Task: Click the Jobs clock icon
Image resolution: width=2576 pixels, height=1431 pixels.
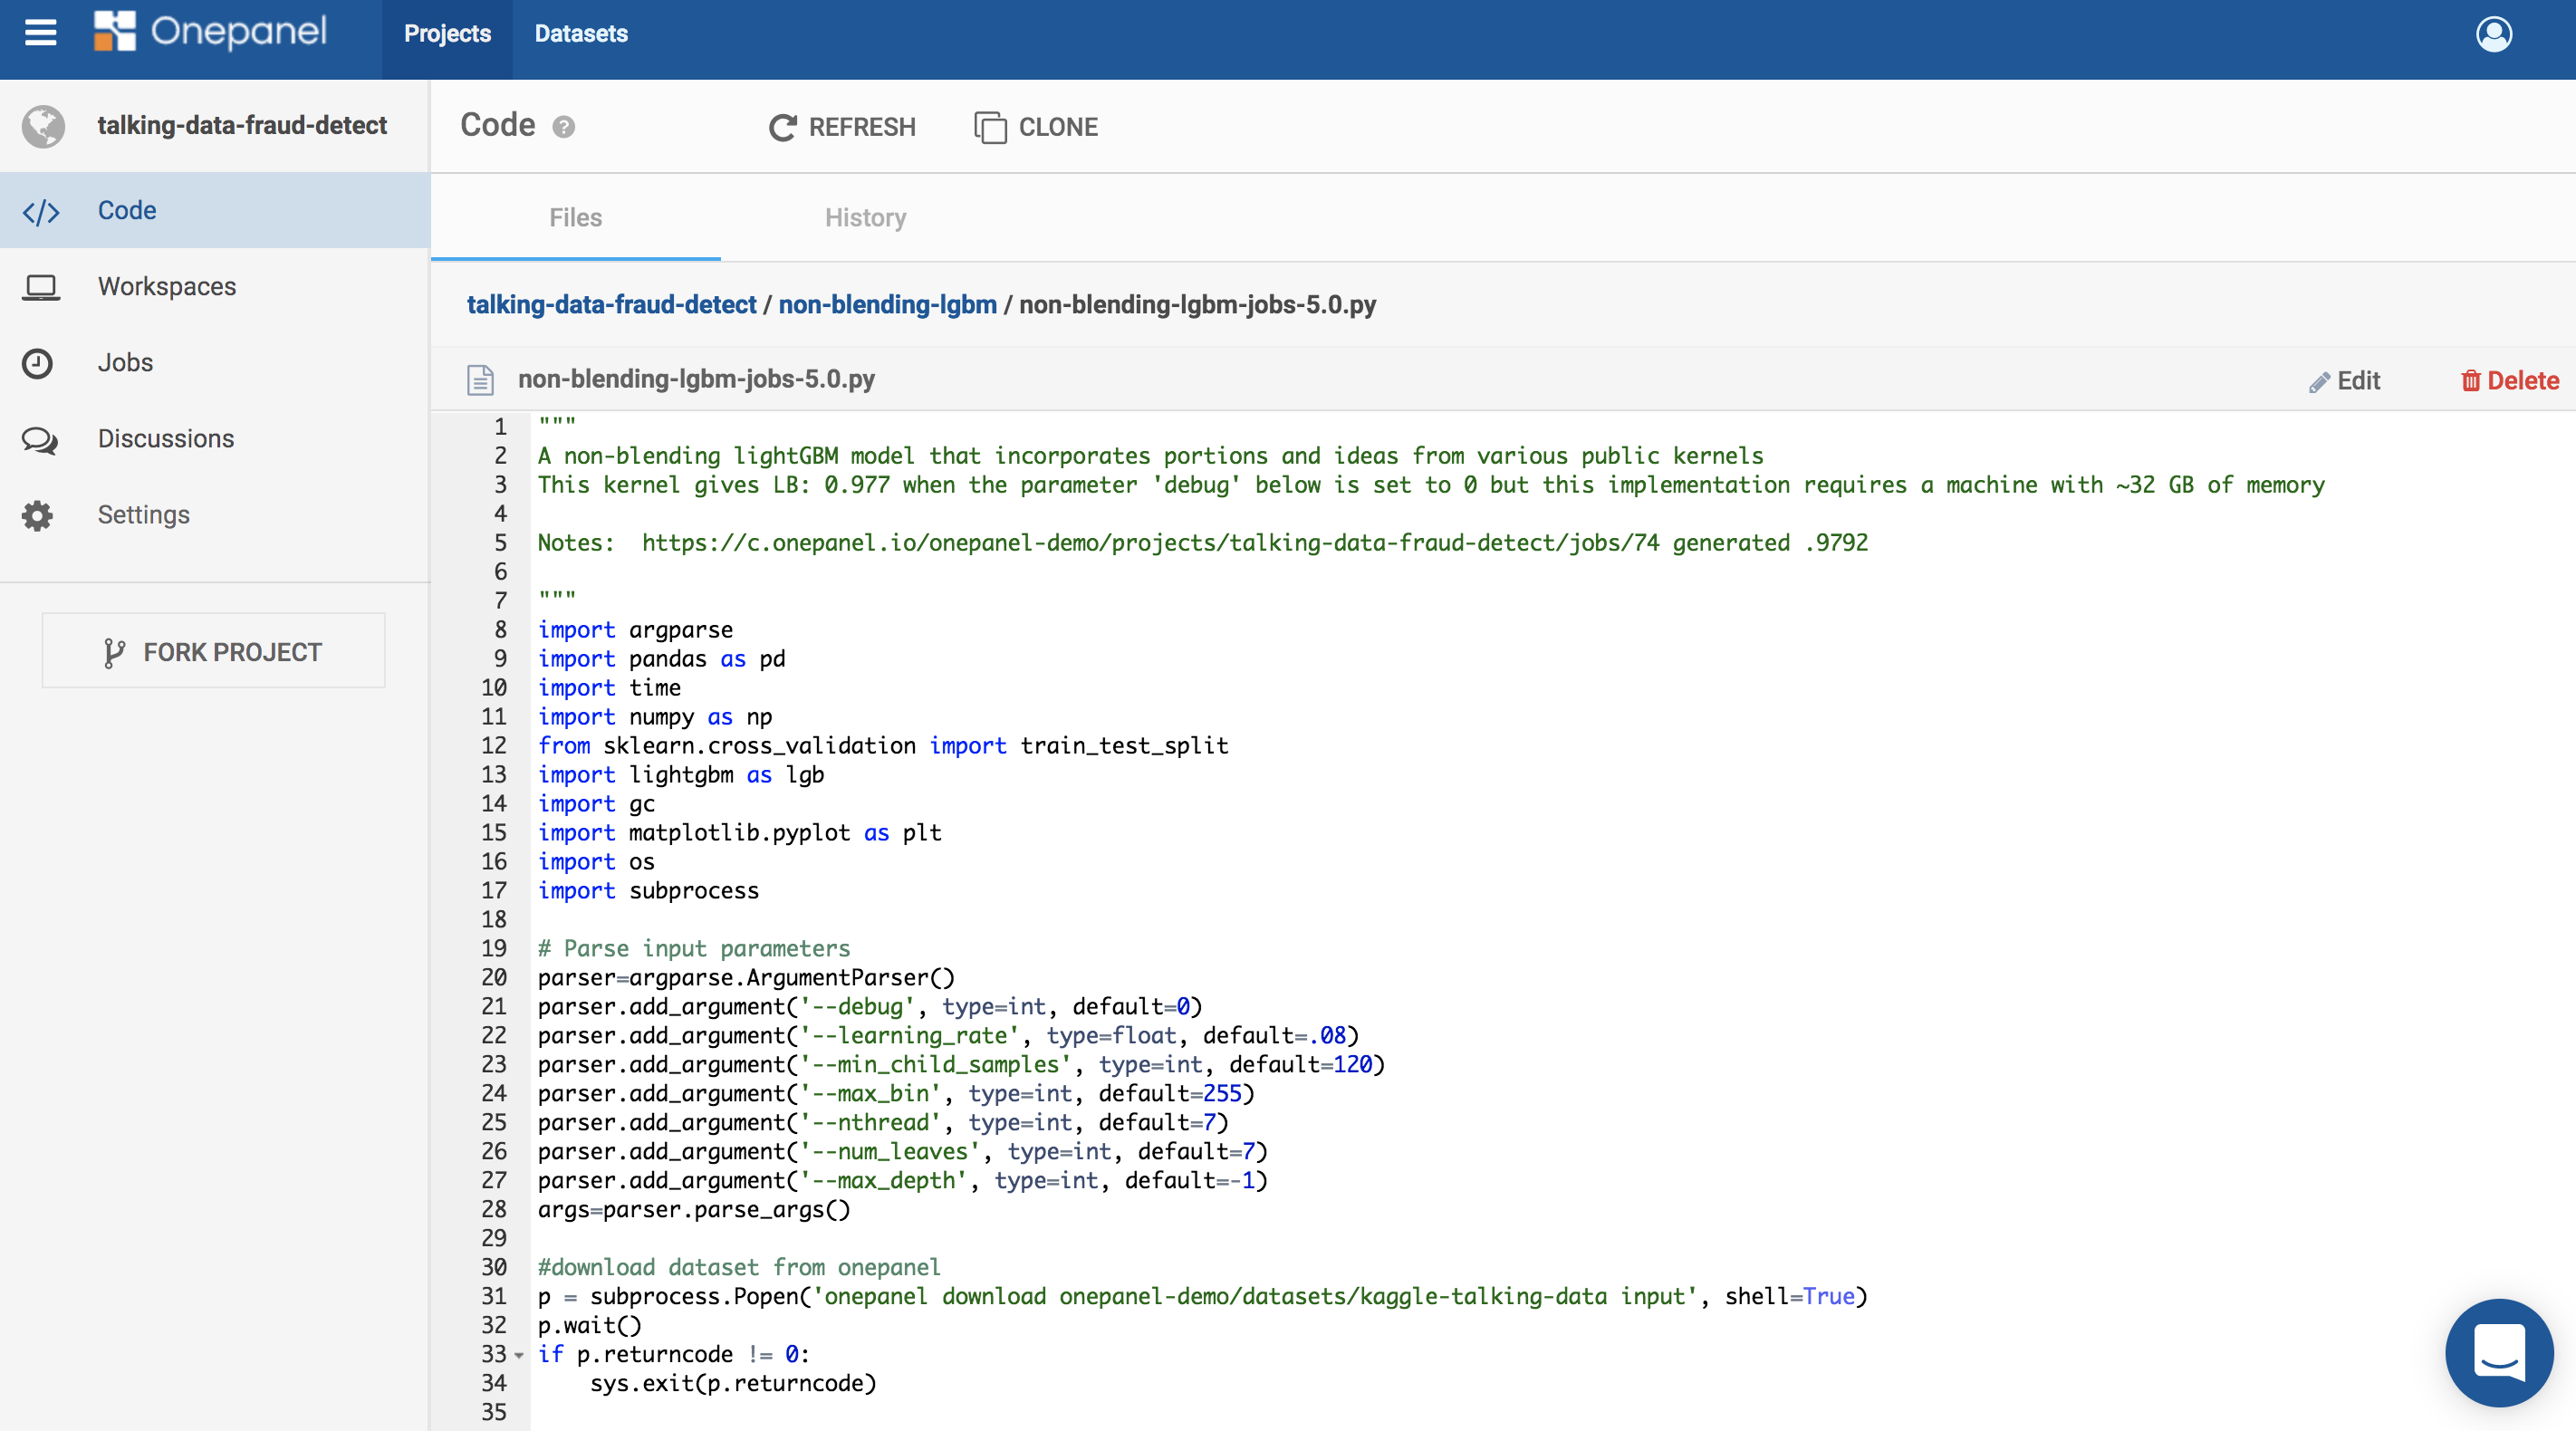Action: coord(38,363)
